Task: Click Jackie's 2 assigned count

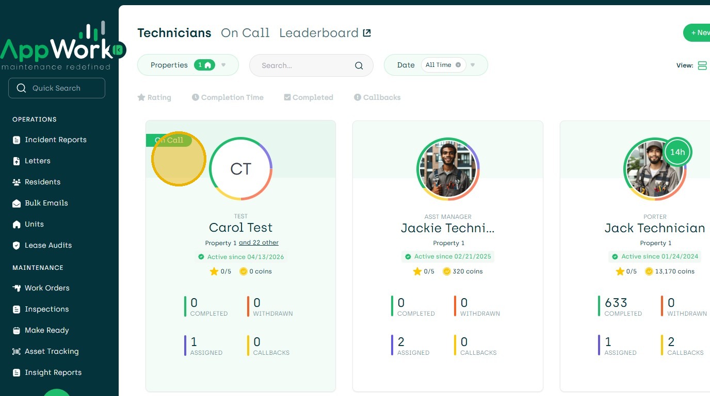Action: click(401, 341)
